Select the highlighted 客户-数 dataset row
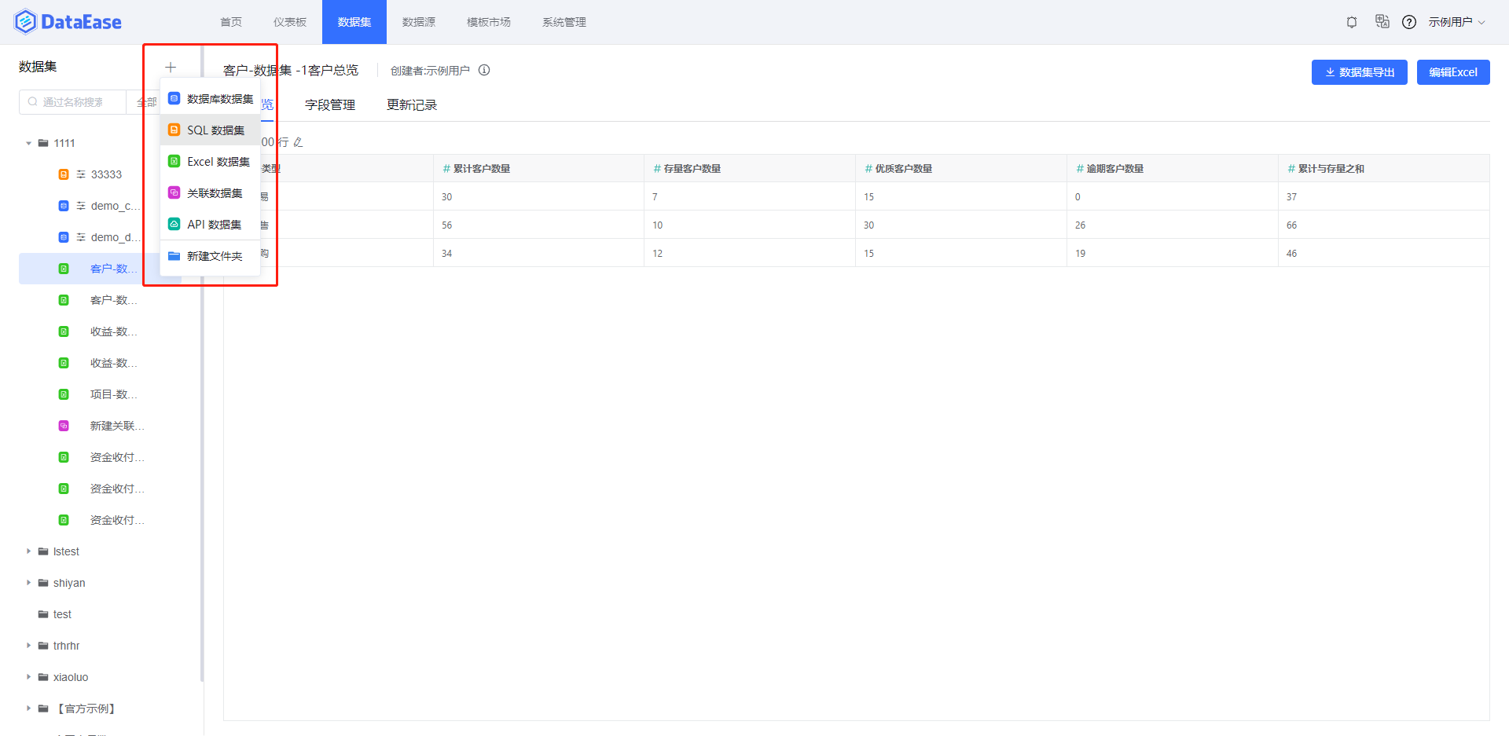 [101, 269]
